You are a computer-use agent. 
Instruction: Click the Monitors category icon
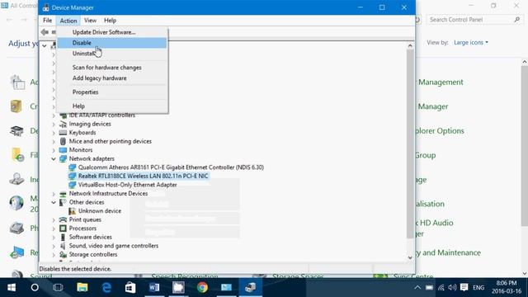point(63,150)
